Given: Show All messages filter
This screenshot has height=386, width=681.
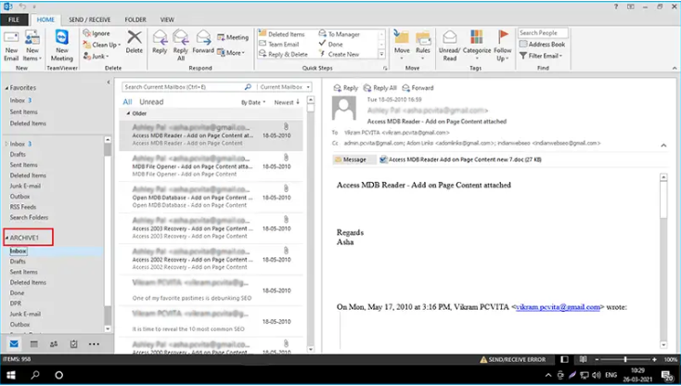Looking at the screenshot, I should click(x=127, y=102).
